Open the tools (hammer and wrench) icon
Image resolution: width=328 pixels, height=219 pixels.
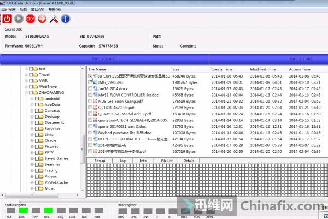coord(54,19)
